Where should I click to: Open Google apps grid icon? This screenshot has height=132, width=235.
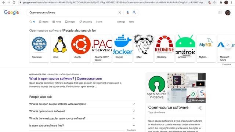tap(220, 13)
